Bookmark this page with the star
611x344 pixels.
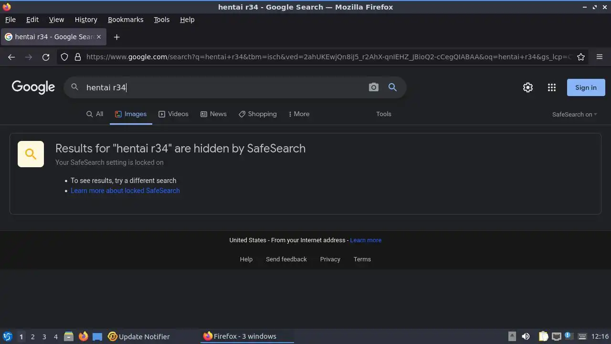coord(581,57)
